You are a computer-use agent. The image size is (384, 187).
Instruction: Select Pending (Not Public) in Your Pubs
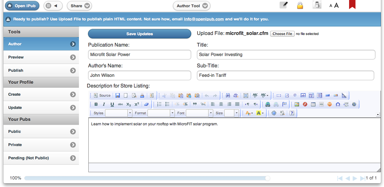41,158
